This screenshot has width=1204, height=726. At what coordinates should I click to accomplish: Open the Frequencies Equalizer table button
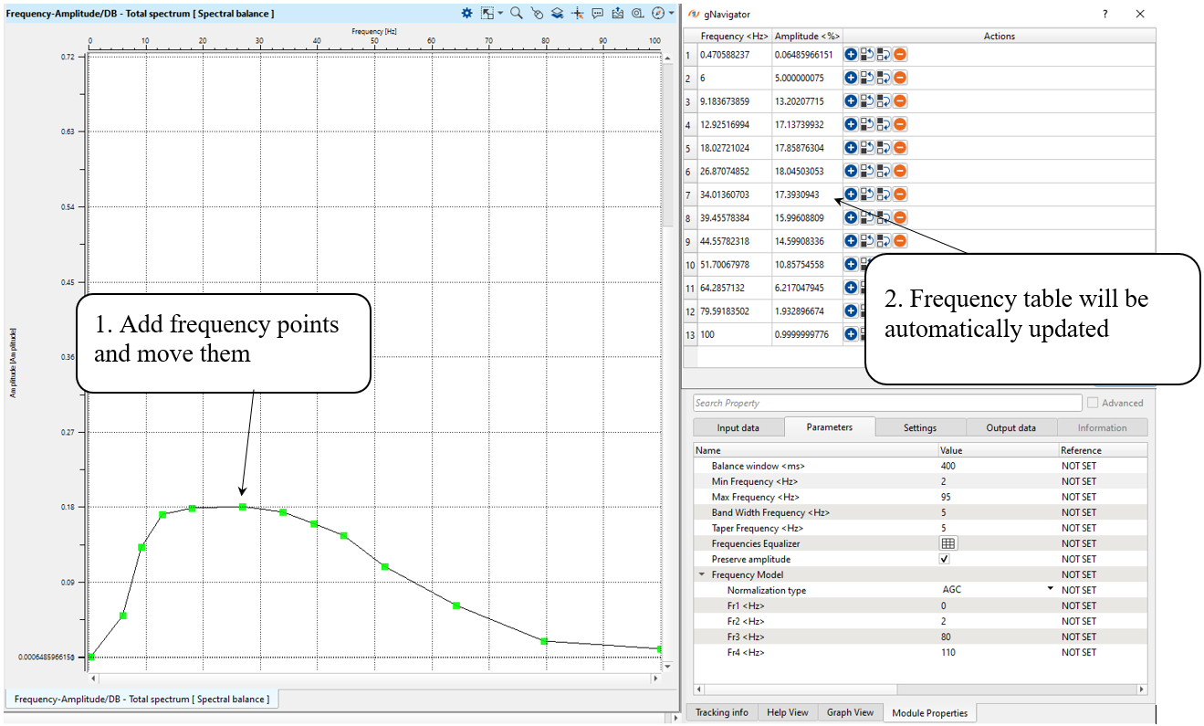coord(947,543)
